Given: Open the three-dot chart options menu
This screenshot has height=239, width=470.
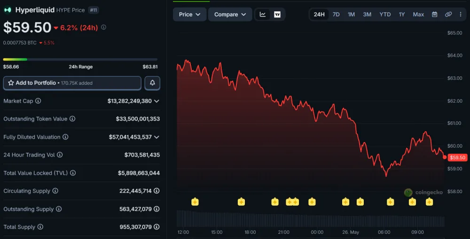Looking at the screenshot, I should click(461, 15).
